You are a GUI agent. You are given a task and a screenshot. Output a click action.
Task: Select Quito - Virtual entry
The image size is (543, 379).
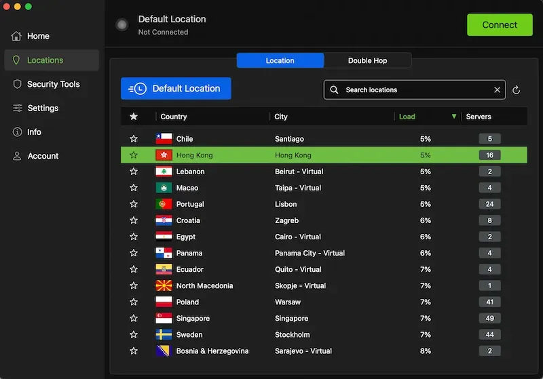click(x=298, y=269)
